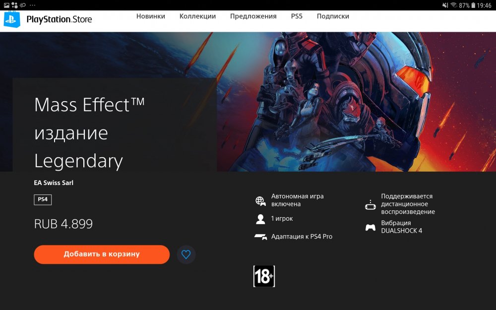Tap the Wi-Fi icon in status bar
The image size is (496, 310).
[x=452, y=5]
